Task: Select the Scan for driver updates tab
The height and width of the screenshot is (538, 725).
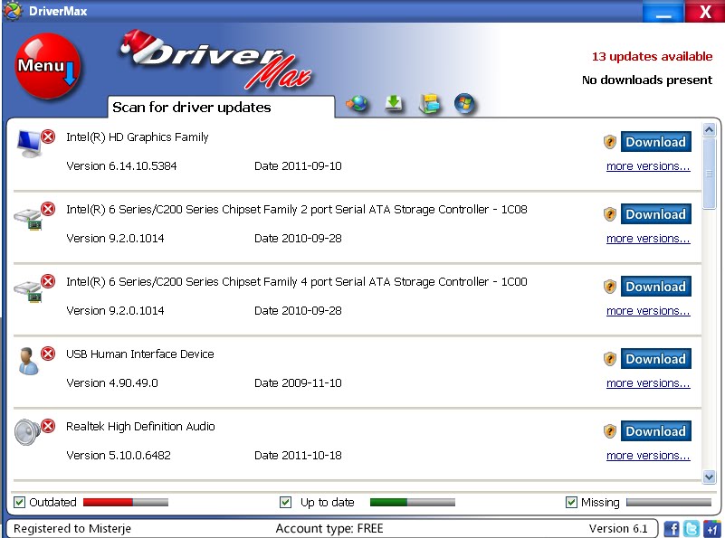Action: (x=221, y=107)
